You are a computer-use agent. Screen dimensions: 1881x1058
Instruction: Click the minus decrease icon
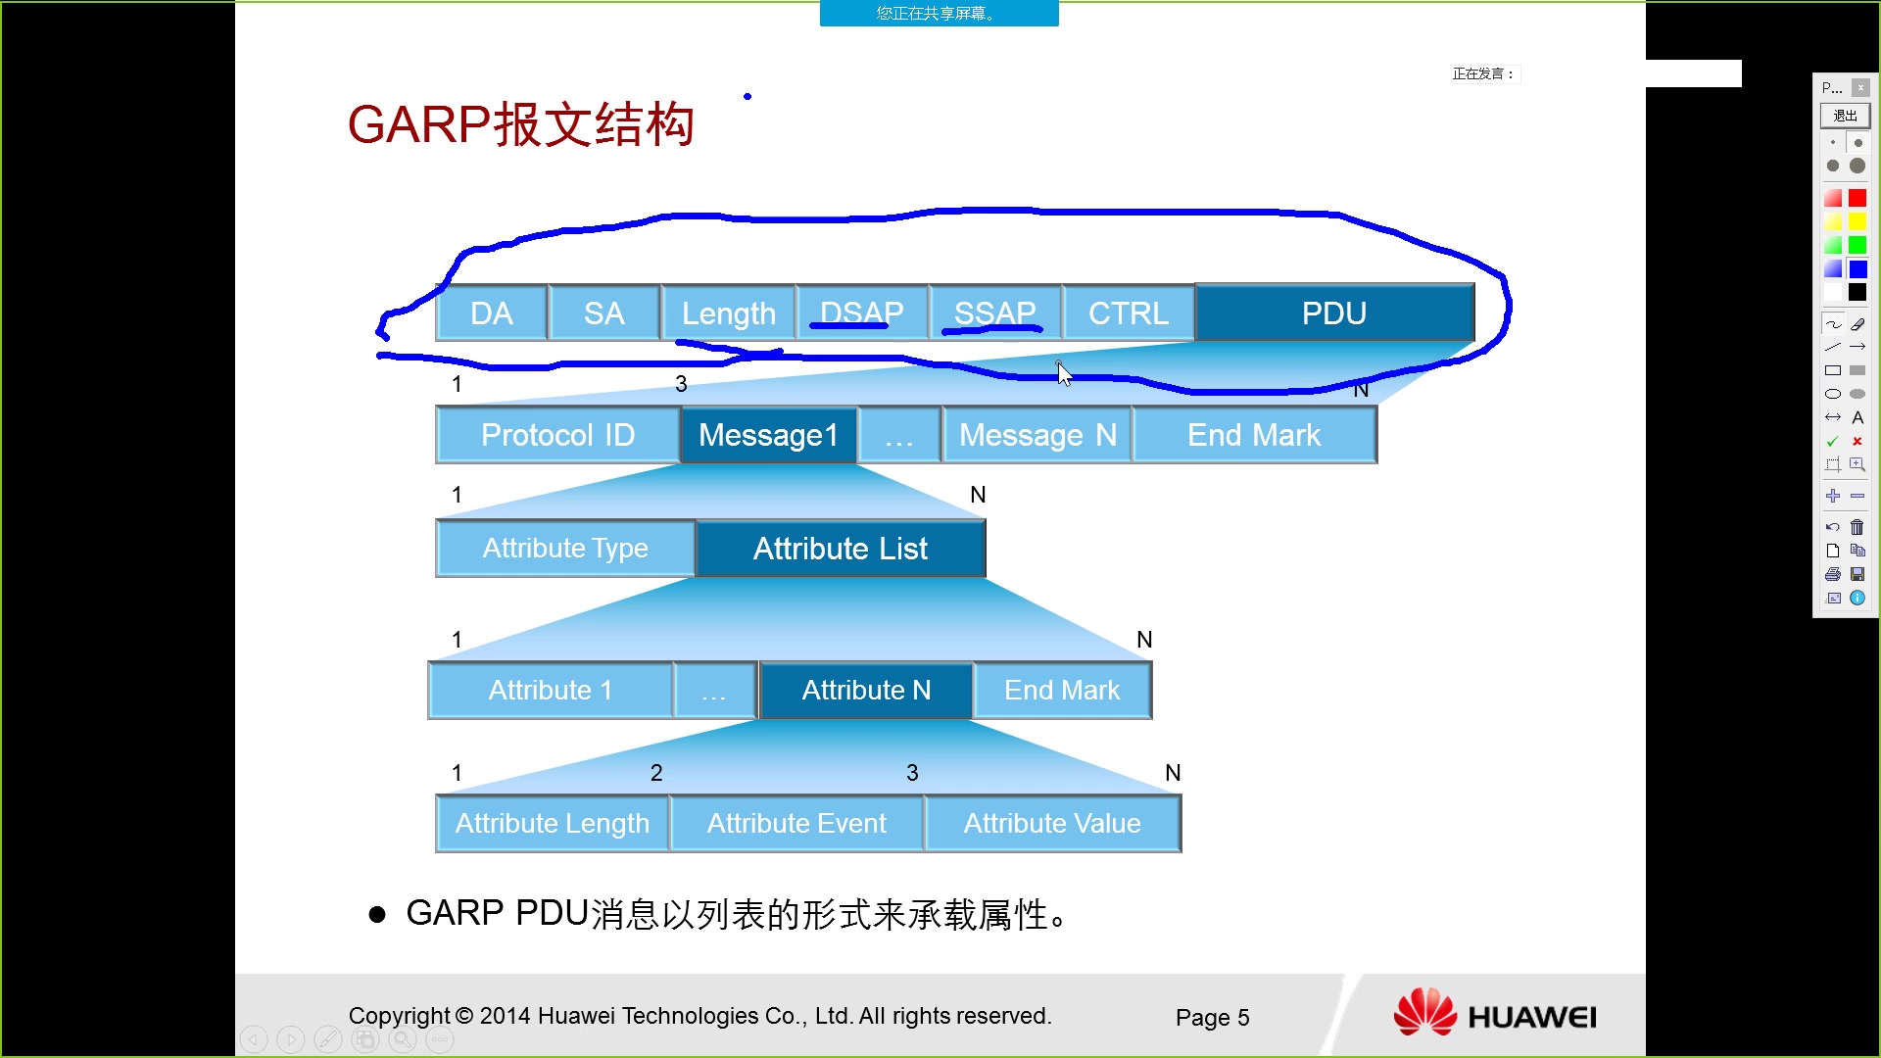pyautogui.click(x=1857, y=496)
